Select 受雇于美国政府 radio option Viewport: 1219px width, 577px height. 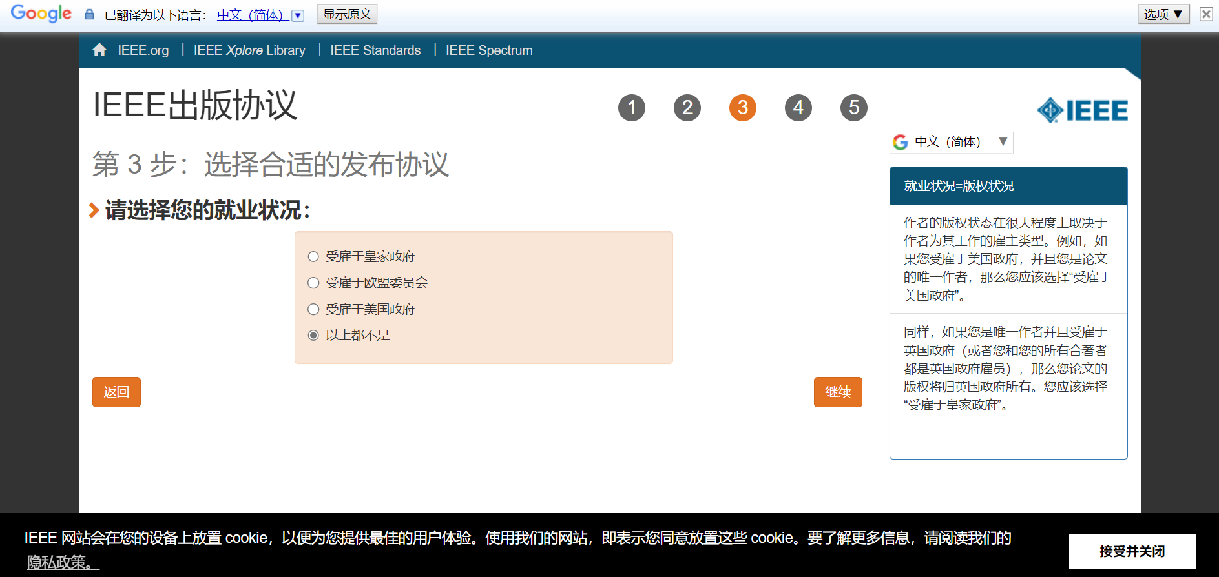click(313, 309)
